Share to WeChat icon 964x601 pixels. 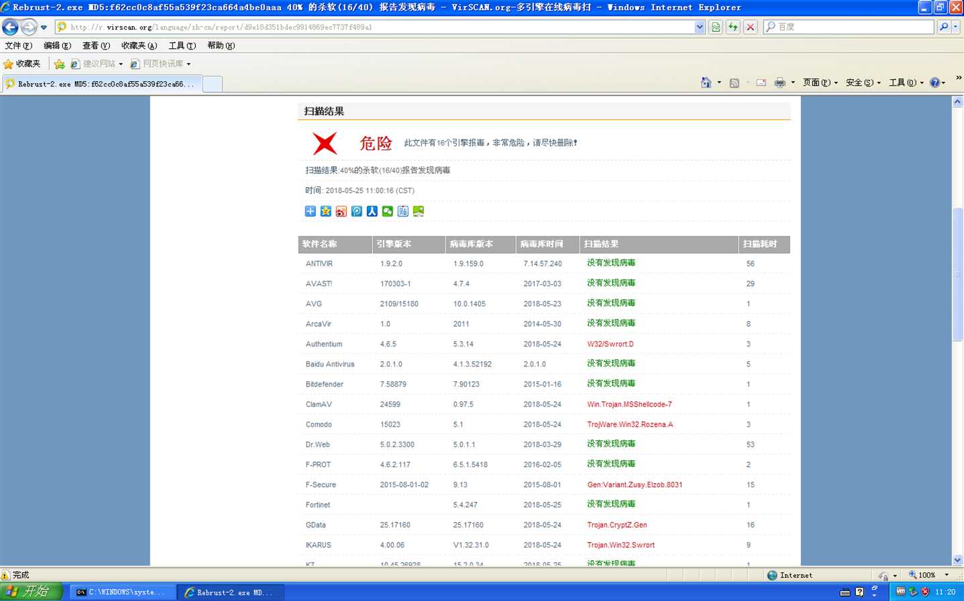click(387, 211)
